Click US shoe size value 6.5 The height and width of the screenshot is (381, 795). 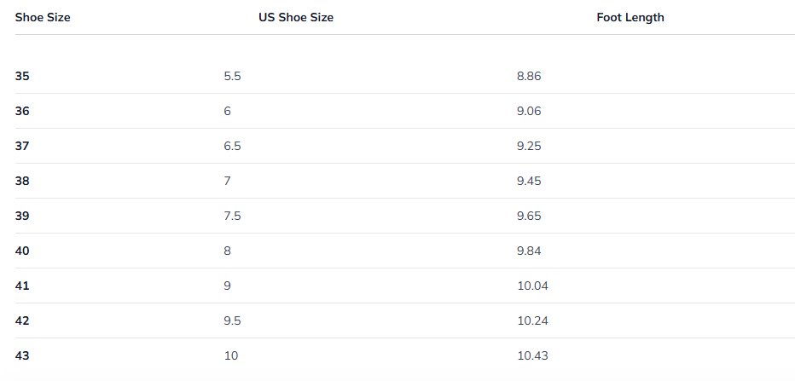[x=232, y=146]
